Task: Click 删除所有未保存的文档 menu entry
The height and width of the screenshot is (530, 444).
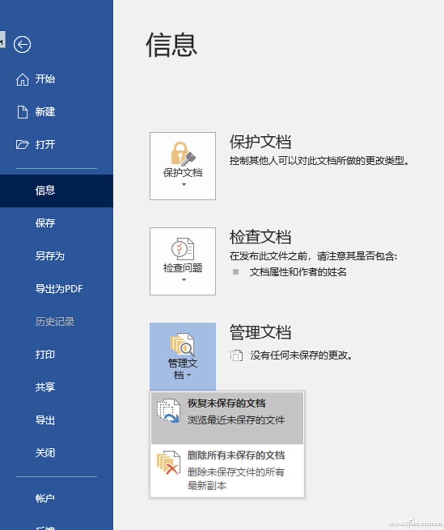Action: click(x=236, y=455)
